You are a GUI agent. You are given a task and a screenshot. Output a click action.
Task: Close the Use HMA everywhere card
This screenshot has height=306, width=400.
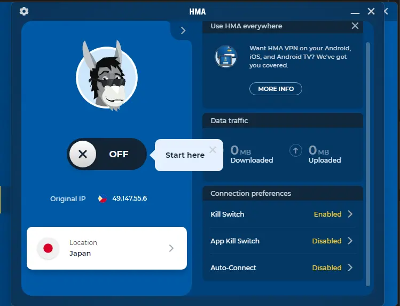coord(355,26)
